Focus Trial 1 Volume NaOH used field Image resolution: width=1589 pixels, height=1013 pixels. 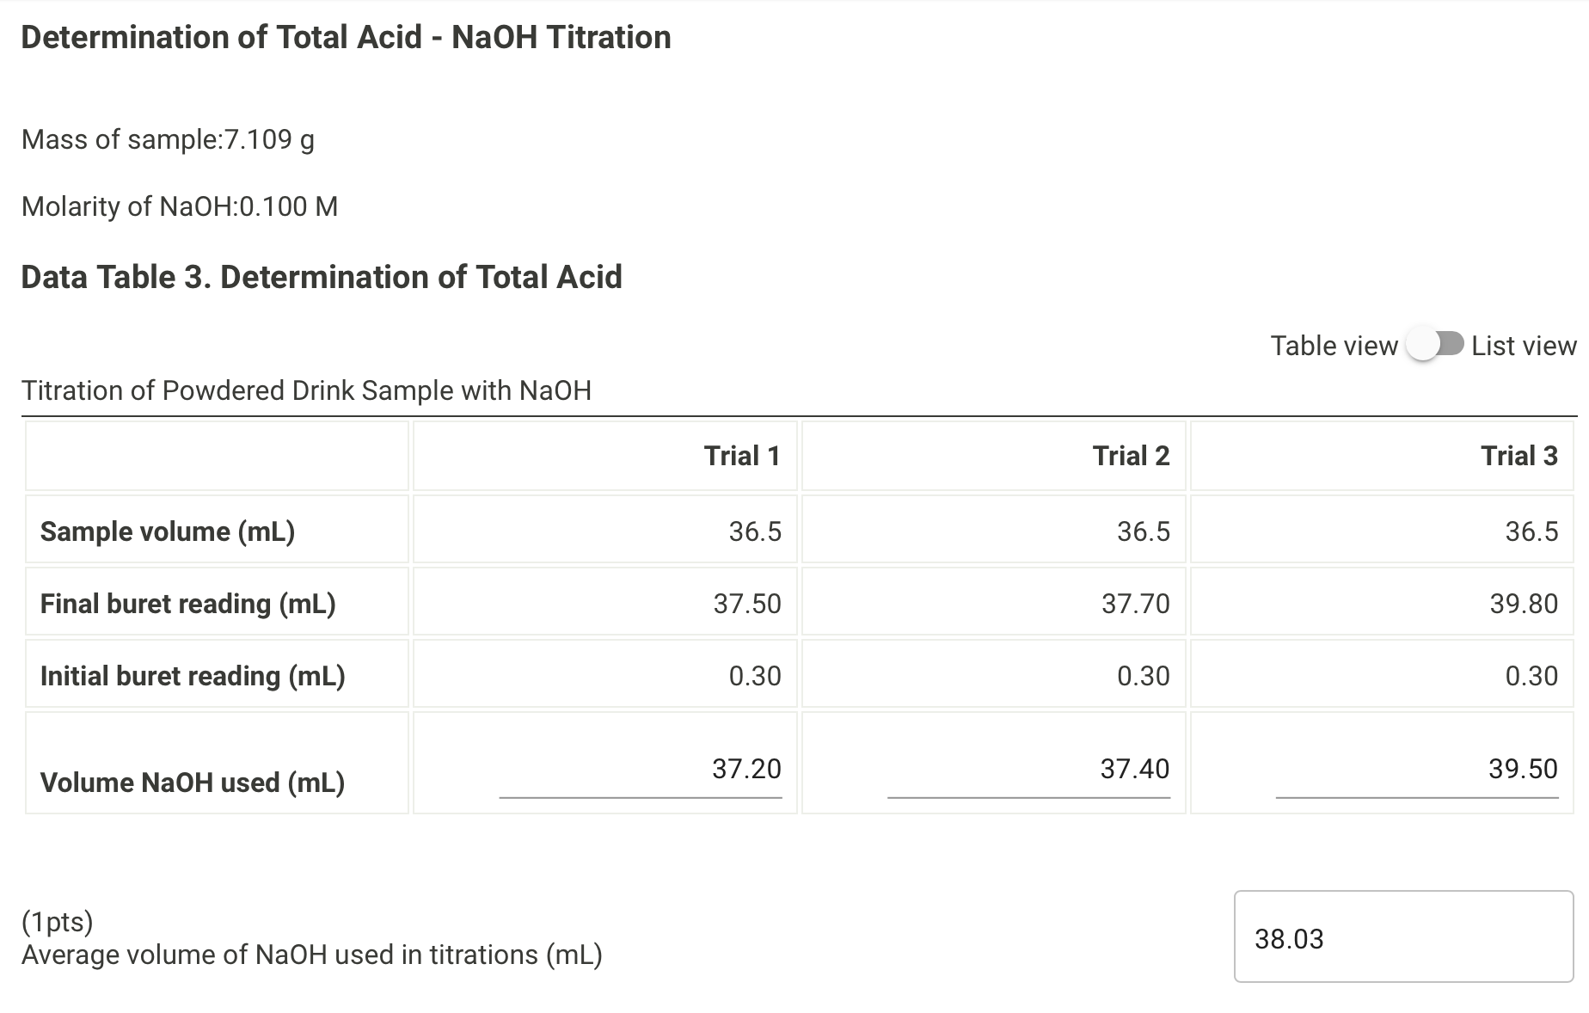[641, 769]
